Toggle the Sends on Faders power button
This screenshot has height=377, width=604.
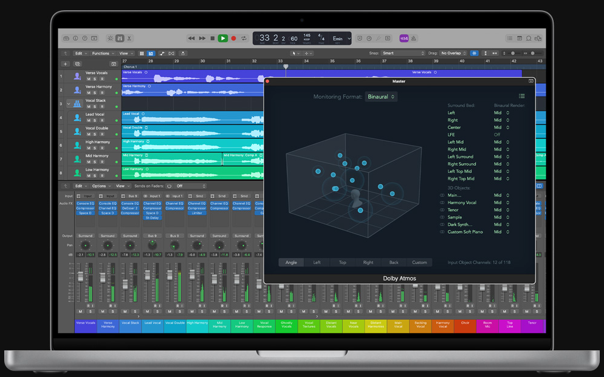click(169, 186)
